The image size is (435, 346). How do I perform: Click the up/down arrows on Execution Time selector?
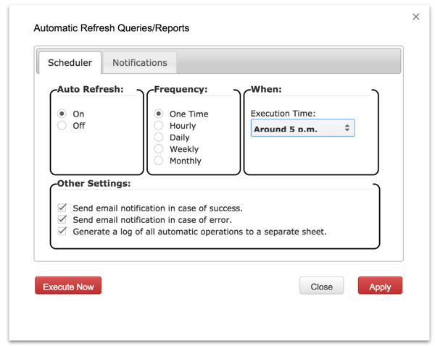[x=347, y=128]
